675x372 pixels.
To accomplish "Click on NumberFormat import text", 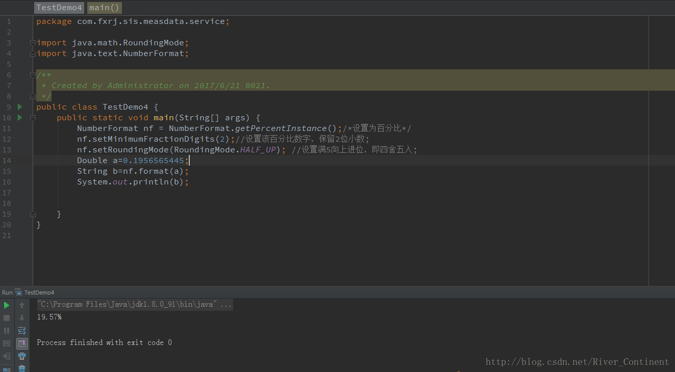I will [153, 54].
